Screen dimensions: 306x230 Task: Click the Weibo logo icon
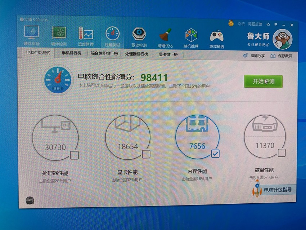point(245,56)
